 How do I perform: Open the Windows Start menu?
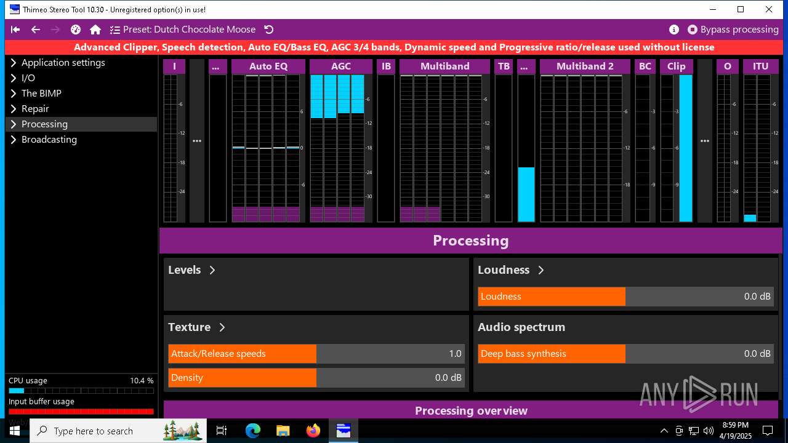coord(15,431)
